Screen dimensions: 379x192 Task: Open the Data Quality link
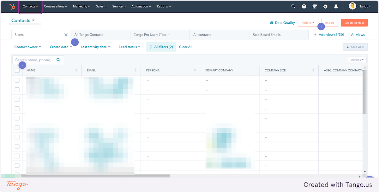(x=282, y=23)
